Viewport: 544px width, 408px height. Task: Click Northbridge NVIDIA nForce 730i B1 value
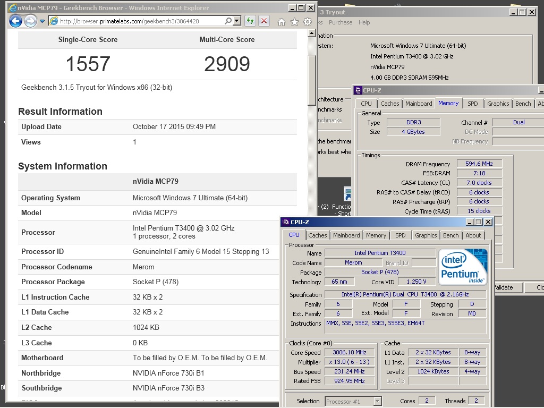click(168, 373)
